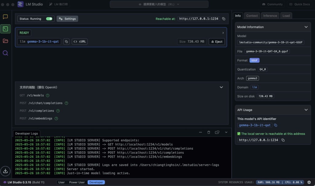Switch to the Load tab
Screen dimensions: 315x186
[x=286, y=16]
